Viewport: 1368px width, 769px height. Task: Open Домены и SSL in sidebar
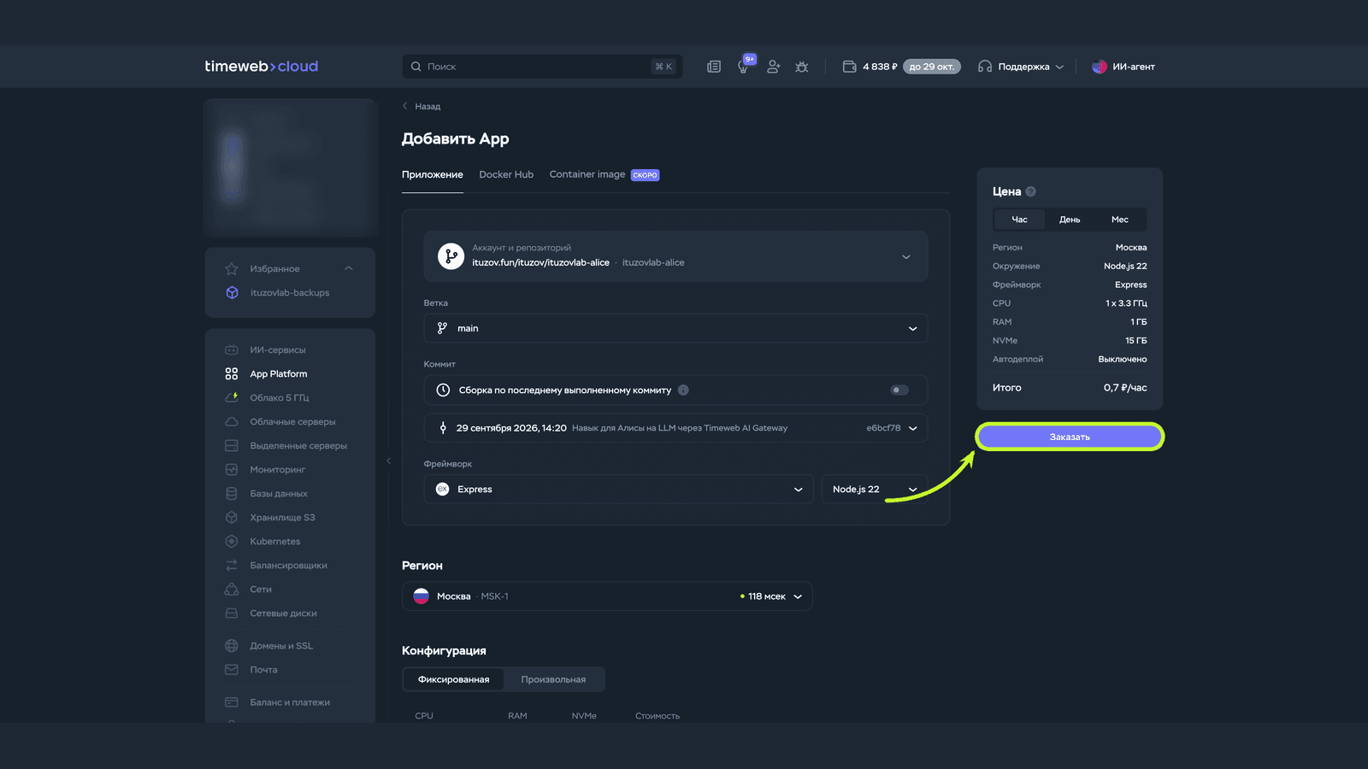click(x=280, y=646)
